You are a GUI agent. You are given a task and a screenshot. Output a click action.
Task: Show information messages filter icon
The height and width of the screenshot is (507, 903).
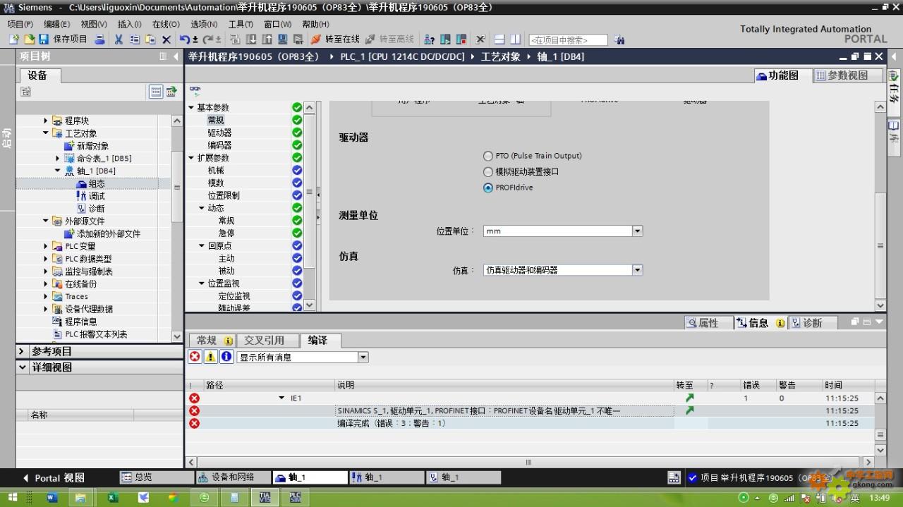click(x=226, y=357)
